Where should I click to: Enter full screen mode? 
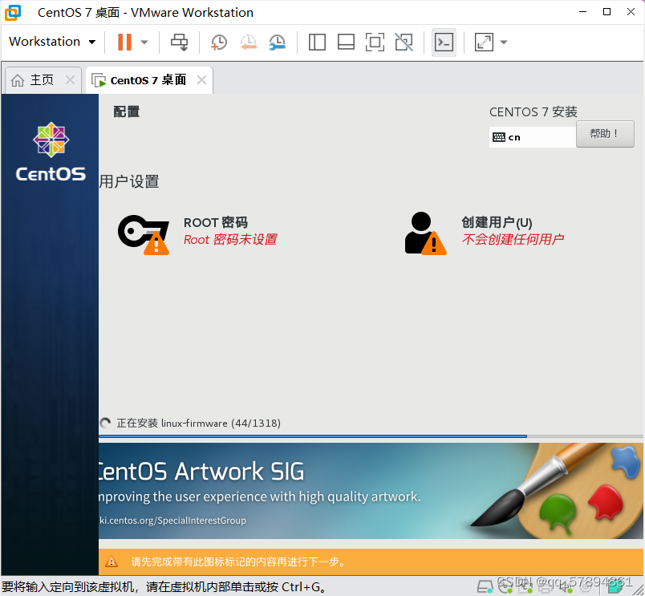(x=375, y=42)
